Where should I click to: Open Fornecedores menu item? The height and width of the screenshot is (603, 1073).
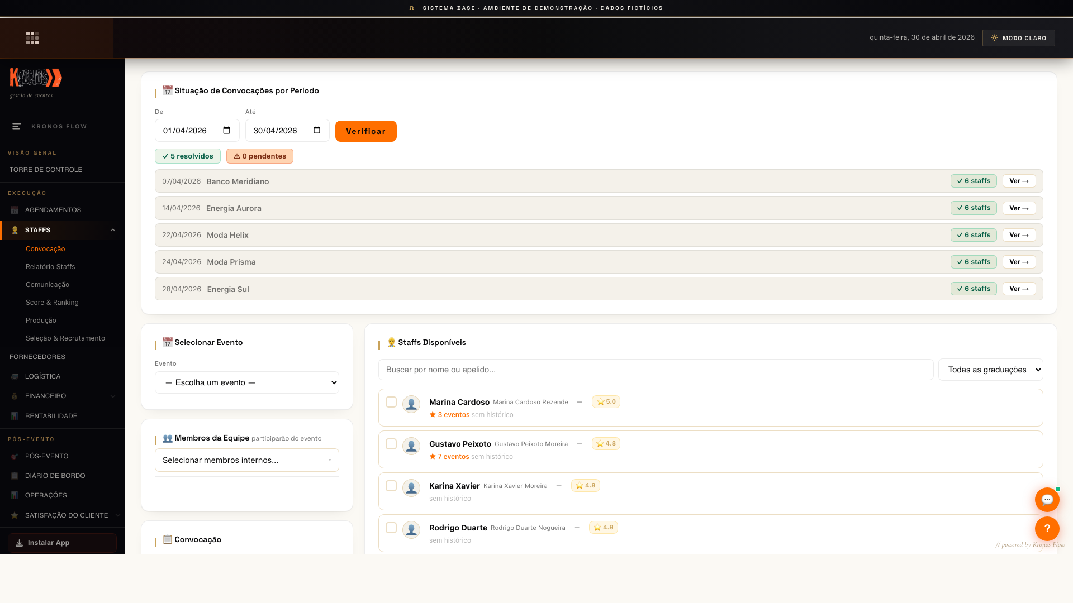[37, 357]
